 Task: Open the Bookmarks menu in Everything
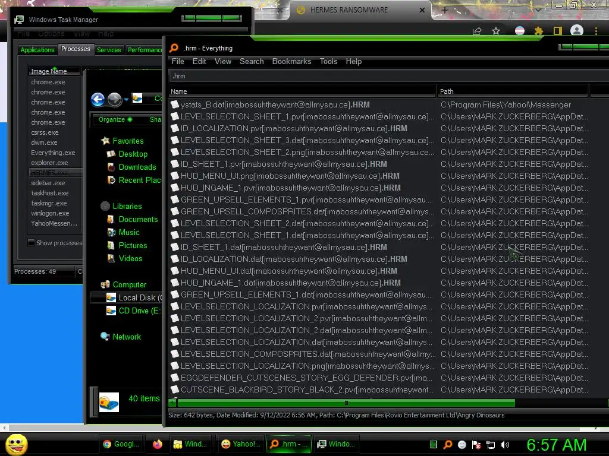point(291,61)
